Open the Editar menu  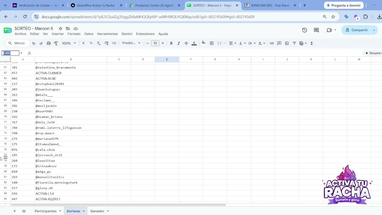pyautogui.click(x=35, y=34)
